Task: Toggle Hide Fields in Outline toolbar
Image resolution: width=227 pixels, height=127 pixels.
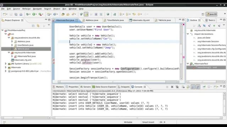Action: pos(204,26)
